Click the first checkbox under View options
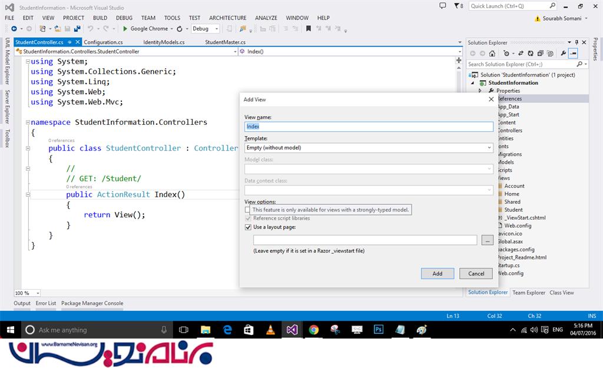603x368 pixels. click(248, 210)
